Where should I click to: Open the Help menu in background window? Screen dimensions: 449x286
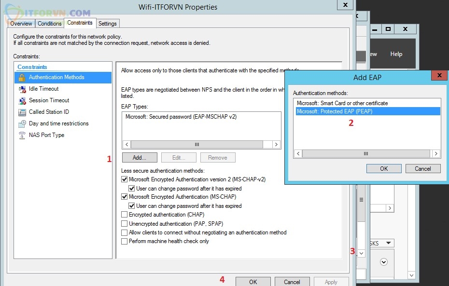pos(396,54)
